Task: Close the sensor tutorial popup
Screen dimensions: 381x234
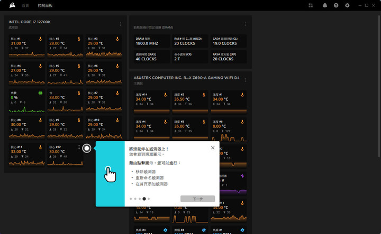Action: point(213,148)
